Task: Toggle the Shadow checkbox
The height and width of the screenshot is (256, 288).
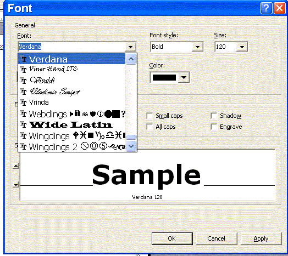Action: coord(214,116)
